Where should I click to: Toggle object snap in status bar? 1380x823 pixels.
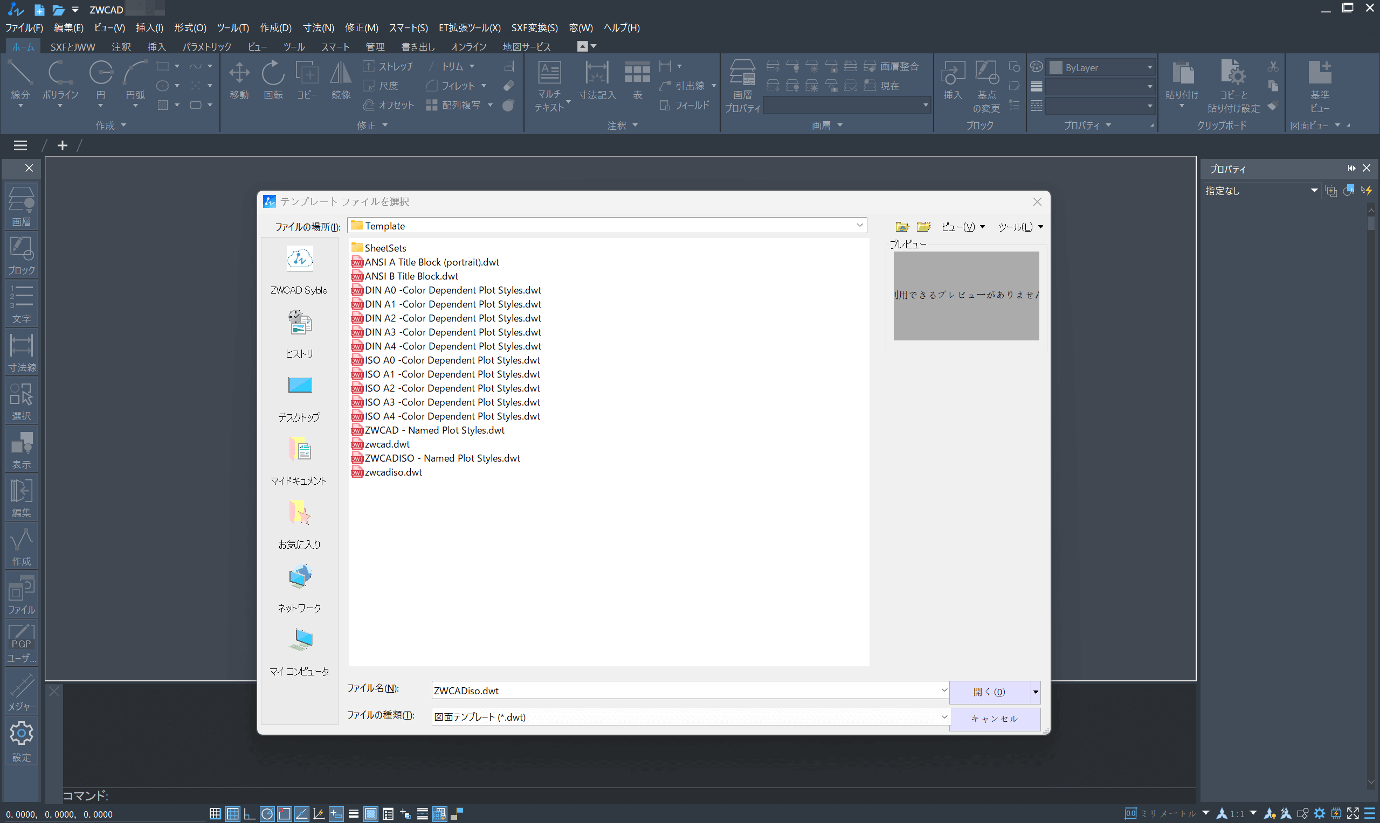point(284,813)
